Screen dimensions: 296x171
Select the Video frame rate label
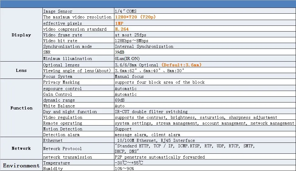(x=62, y=35)
